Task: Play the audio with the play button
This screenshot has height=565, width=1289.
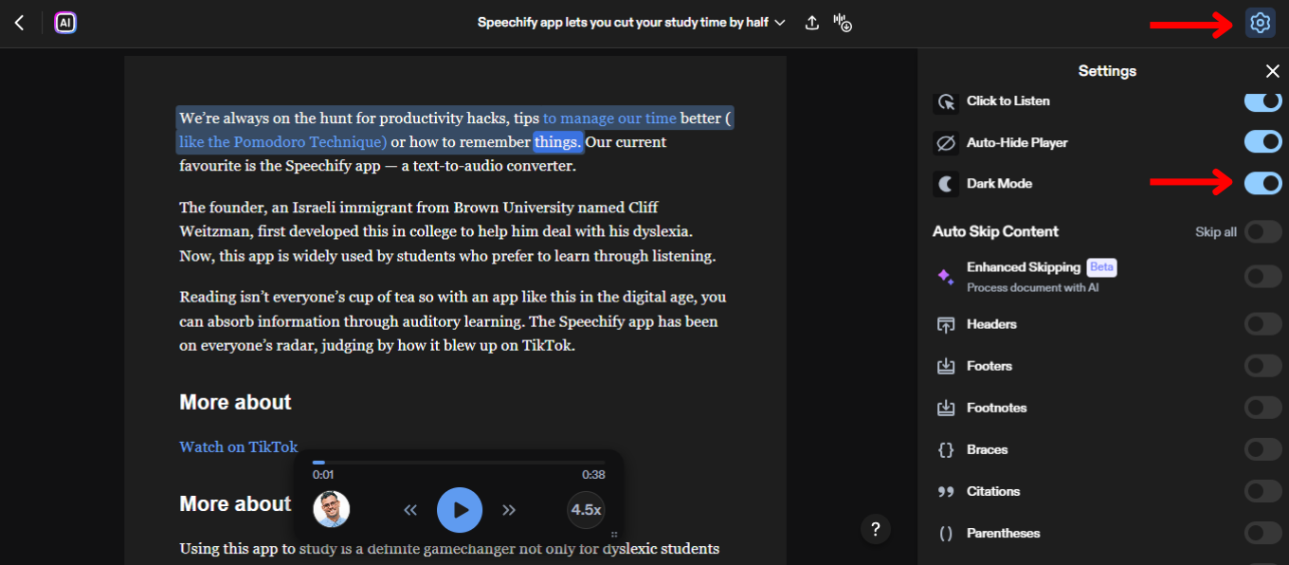Action: (460, 510)
